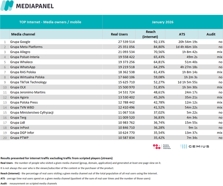This screenshot has width=223, height=186.
Task: Click the Reach (internet) column header
Action: coord(151,34)
